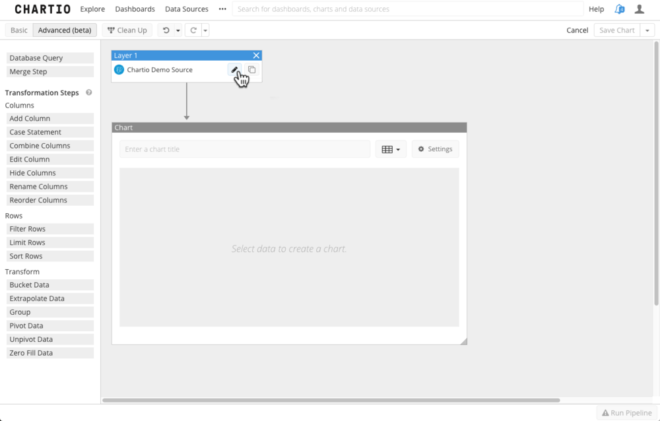Select the Add Column step
Image resolution: width=660 pixels, height=421 pixels.
pos(50,118)
